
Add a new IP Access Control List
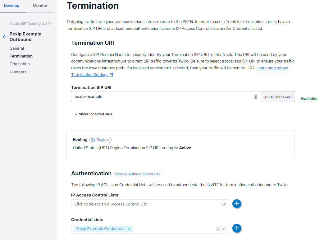237,204
